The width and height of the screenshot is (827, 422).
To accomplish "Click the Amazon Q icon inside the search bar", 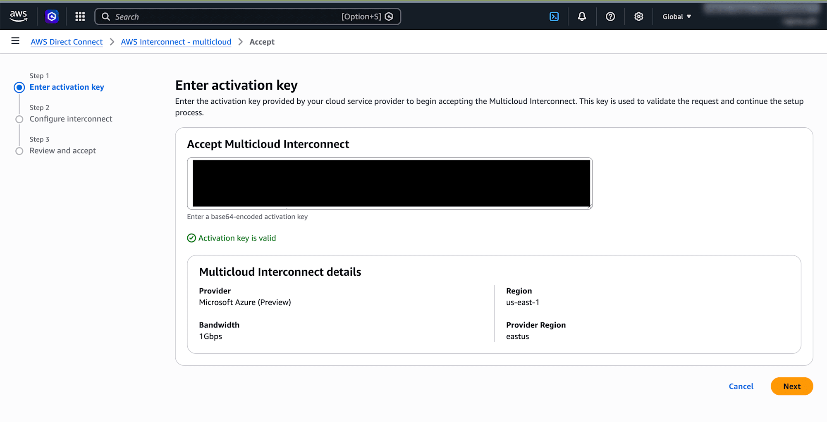I will [x=389, y=17].
